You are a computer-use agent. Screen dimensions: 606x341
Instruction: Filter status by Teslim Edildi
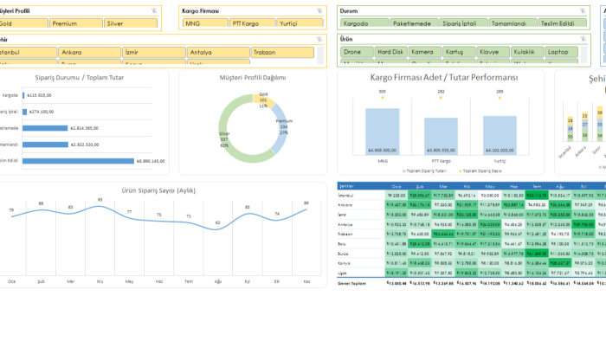coord(563,23)
